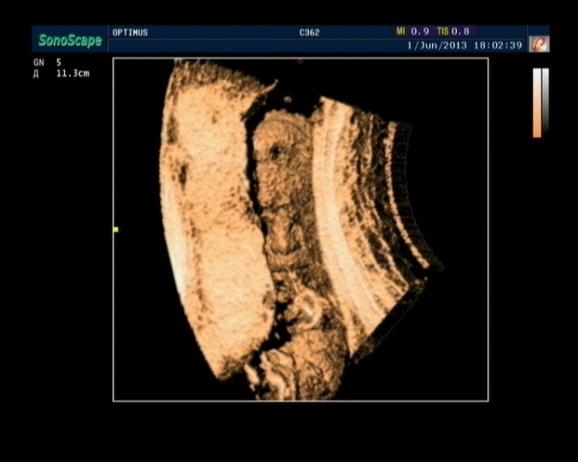
Task: Click the small purple marker above image
Action: 300,61
